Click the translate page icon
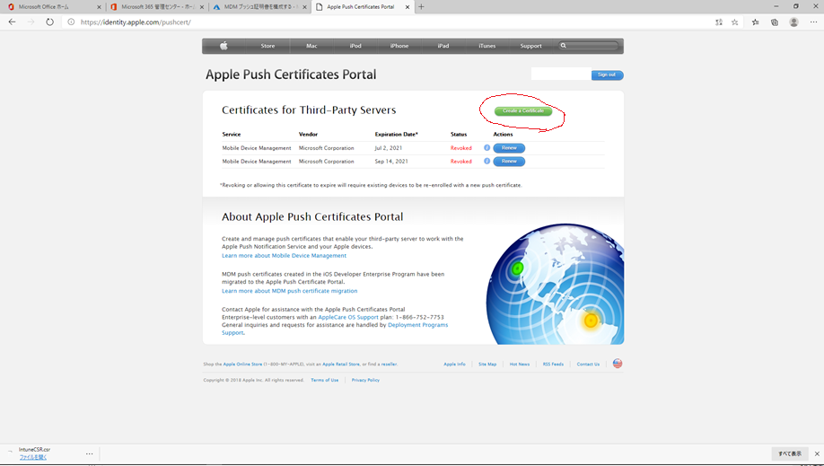The height and width of the screenshot is (466, 824). click(719, 22)
